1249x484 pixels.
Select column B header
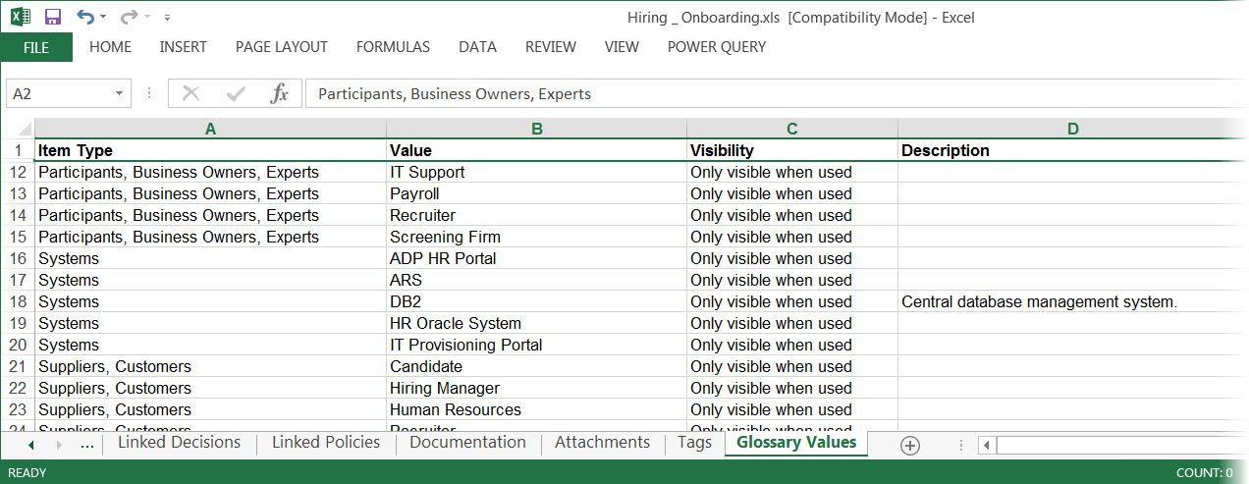pos(536,129)
